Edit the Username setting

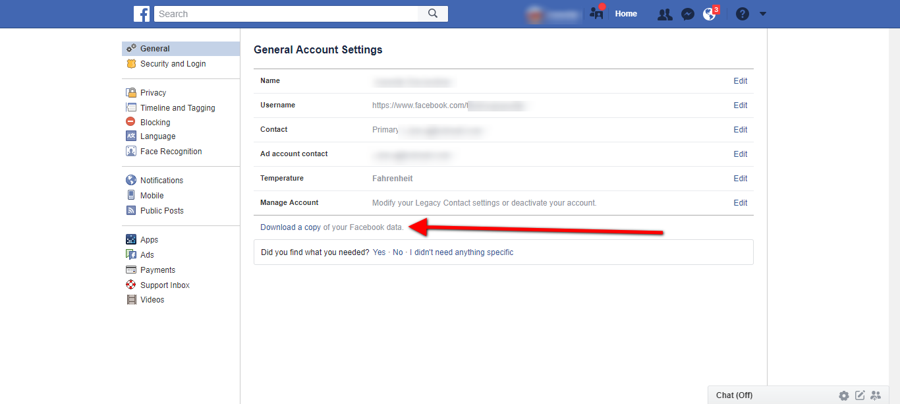click(741, 105)
